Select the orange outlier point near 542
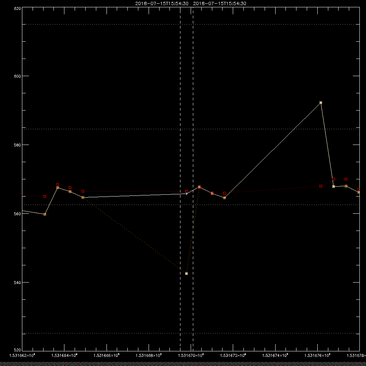The height and width of the screenshot is (366, 366). pos(186,273)
